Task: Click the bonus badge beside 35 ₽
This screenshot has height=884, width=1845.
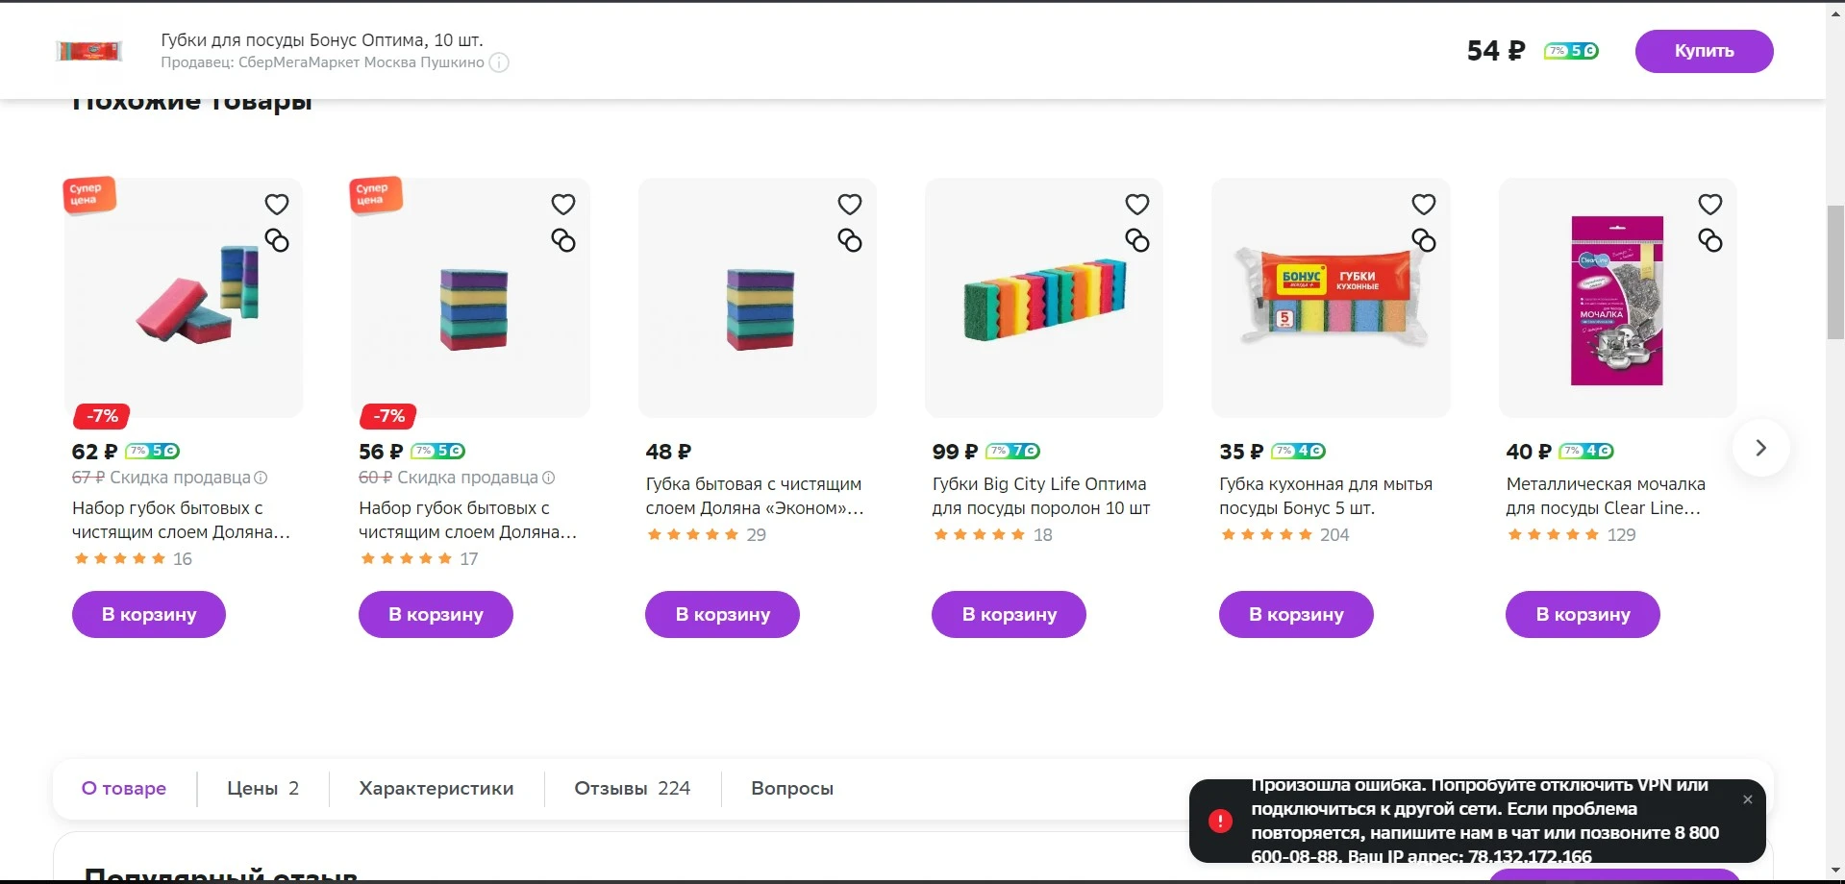Action: click(x=1298, y=452)
